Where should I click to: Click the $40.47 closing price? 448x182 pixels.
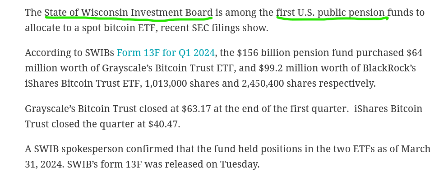(164, 124)
